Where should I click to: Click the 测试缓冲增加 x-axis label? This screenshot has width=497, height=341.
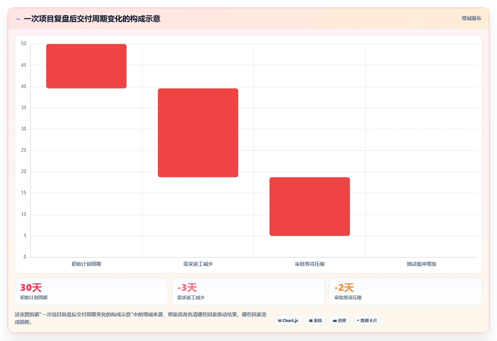(x=421, y=264)
